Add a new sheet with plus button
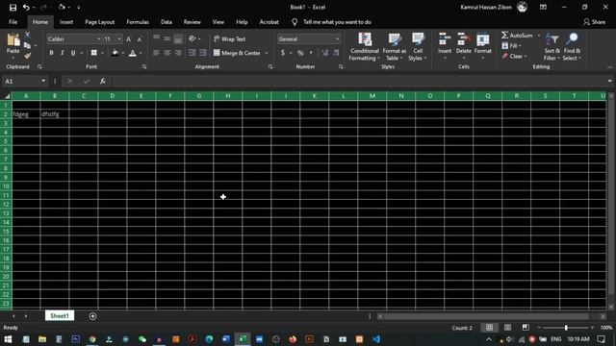Viewport: 616px width, 346px height. click(x=92, y=316)
